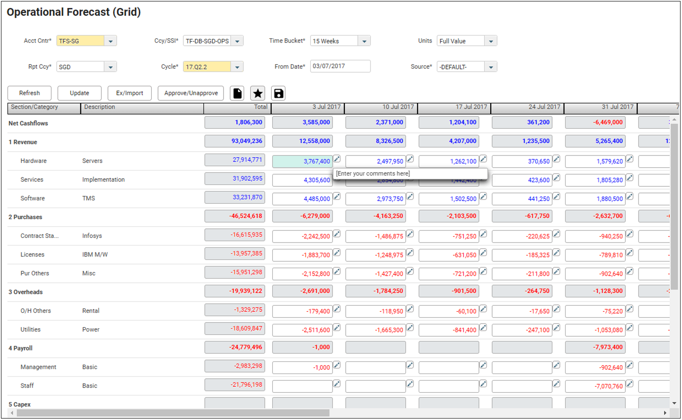Viewport: 682px width, 420px height.
Task: Open comment pencil for Hardware 10 Jul 2017
Action: point(410,159)
